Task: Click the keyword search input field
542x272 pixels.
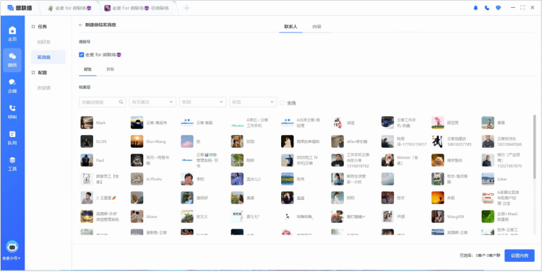Action: (x=103, y=102)
